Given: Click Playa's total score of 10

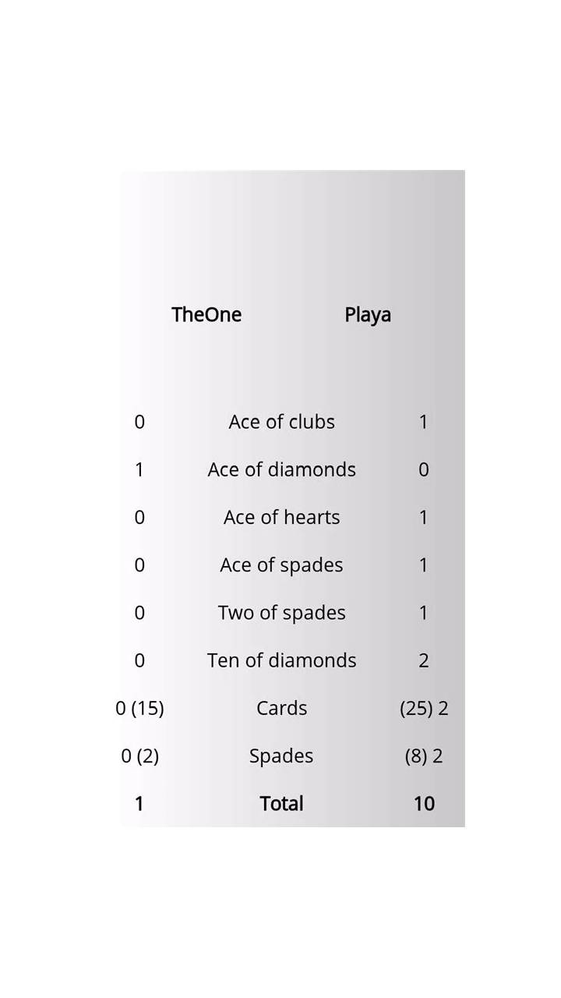Looking at the screenshot, I should point(424,804).
